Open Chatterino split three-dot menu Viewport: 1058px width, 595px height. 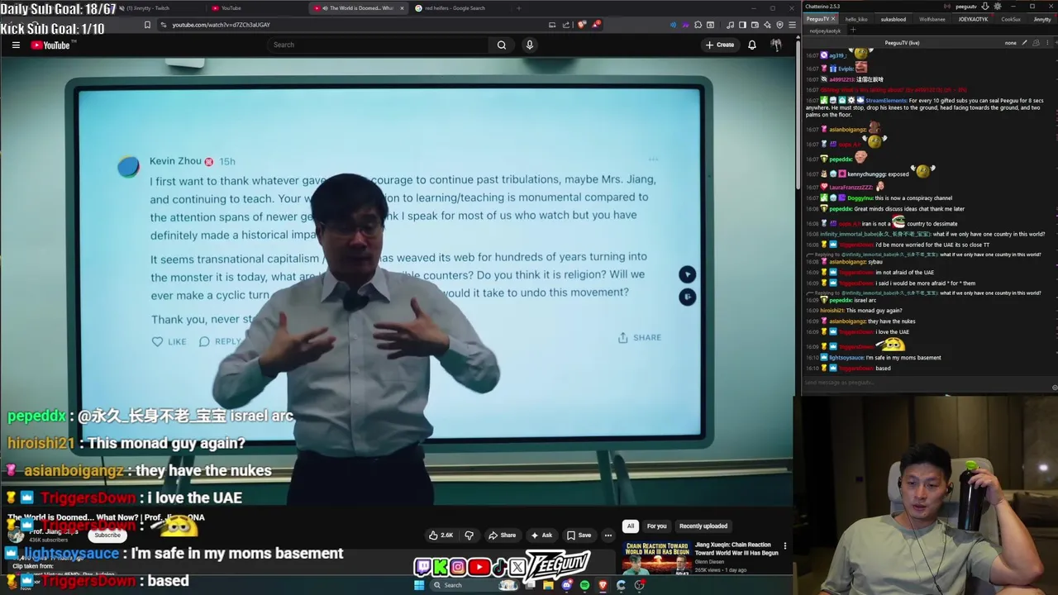[x=1048, y=42]
